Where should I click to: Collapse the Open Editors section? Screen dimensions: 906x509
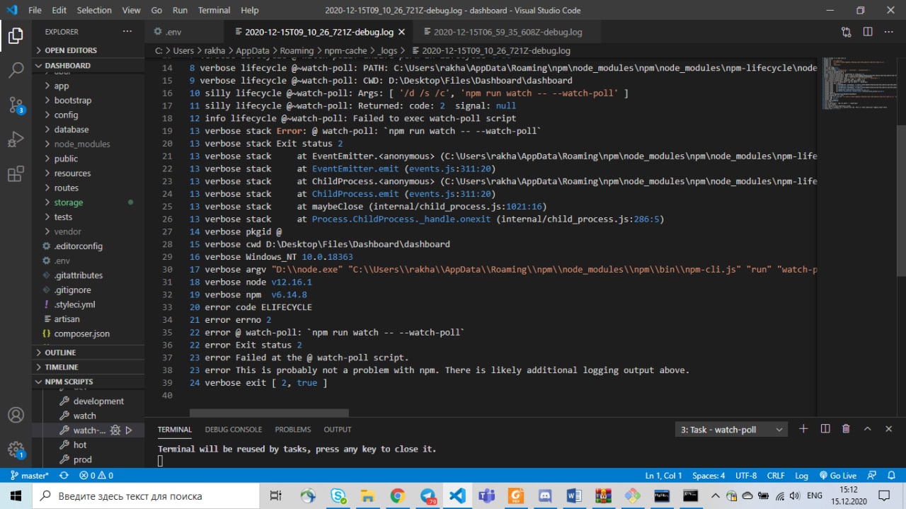[x=88, y=50]
